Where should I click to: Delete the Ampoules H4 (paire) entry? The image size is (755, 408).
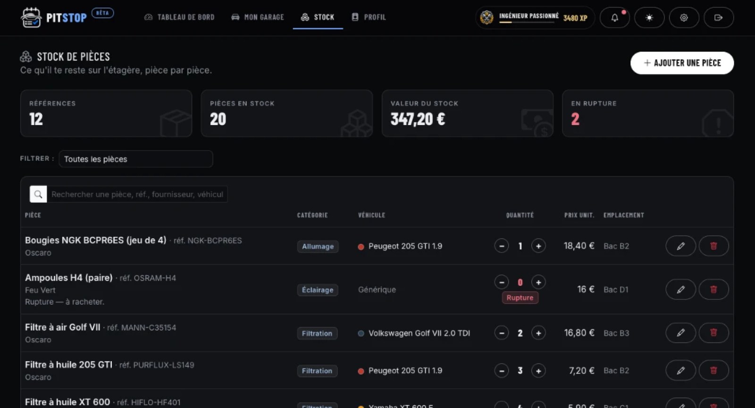pyautogui.click(x=713, y=289)
